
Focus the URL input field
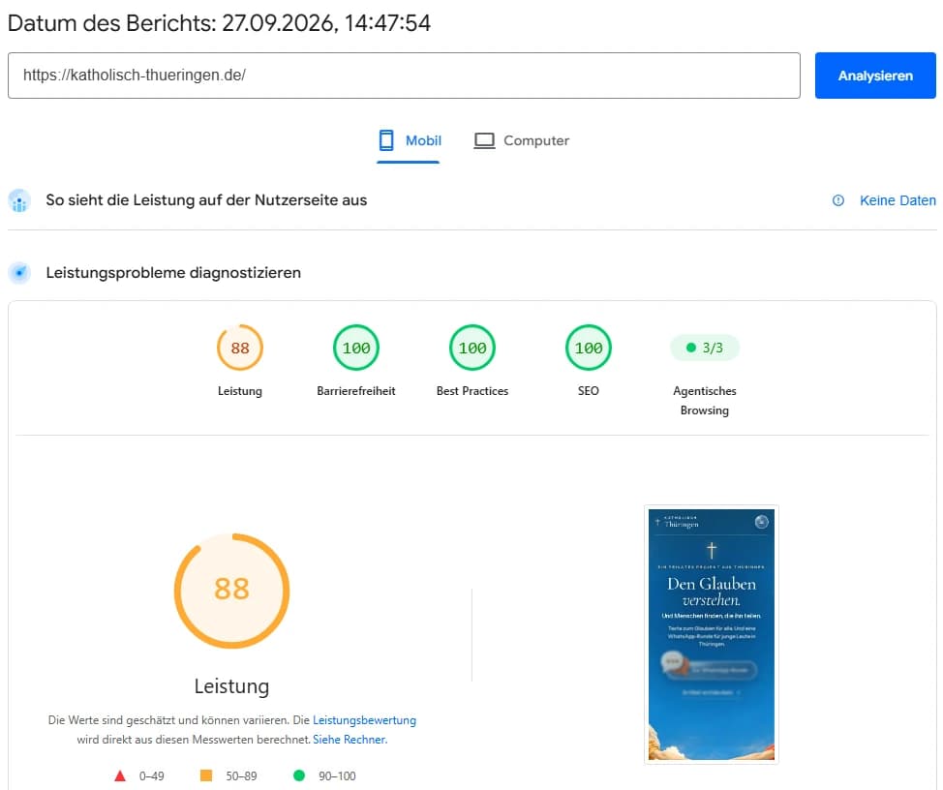pyautogui.click(x=404, y=76)
